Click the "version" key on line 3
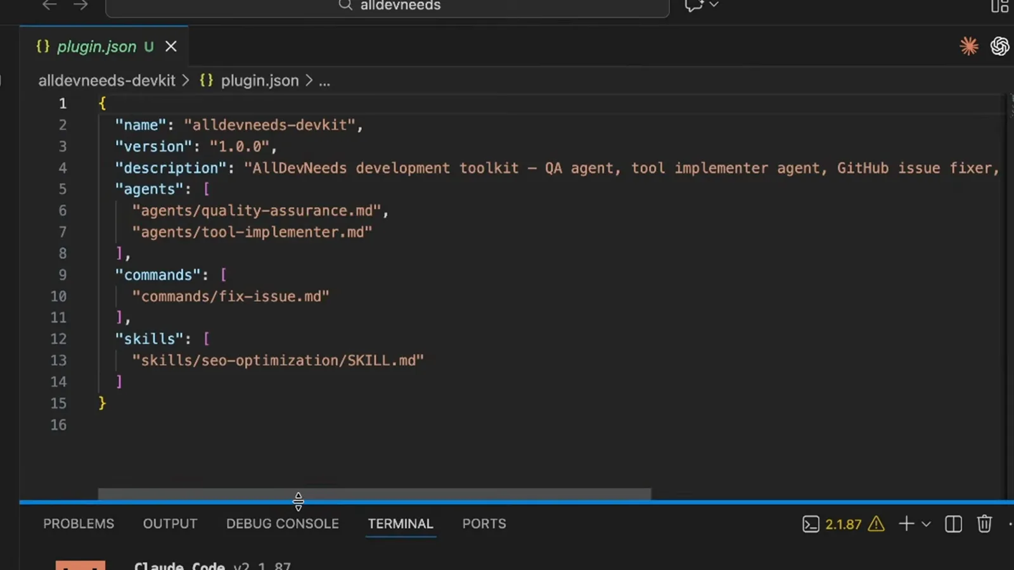This screenshot has height=570, width=1014. [x=153, y=146]
